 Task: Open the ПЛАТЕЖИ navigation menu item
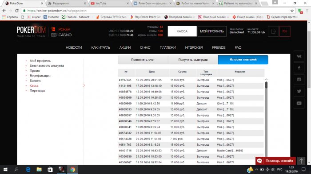168,47
